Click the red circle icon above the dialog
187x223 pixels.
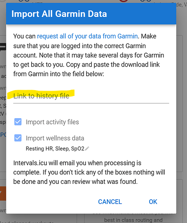(x=123, y=1)
